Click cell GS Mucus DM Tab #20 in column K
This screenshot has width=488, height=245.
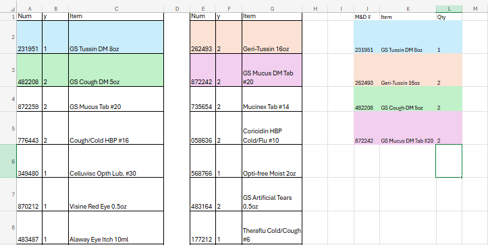[408, 128]
